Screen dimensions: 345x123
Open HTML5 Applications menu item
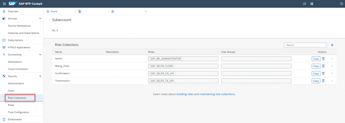pyautogui.click(x=19, y=47)
